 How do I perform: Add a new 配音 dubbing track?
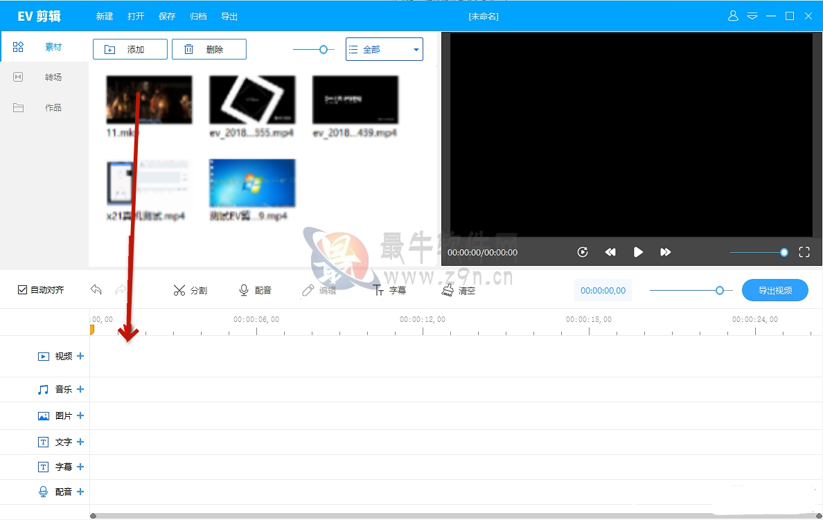pyautogui.click(x=80, y=491)
